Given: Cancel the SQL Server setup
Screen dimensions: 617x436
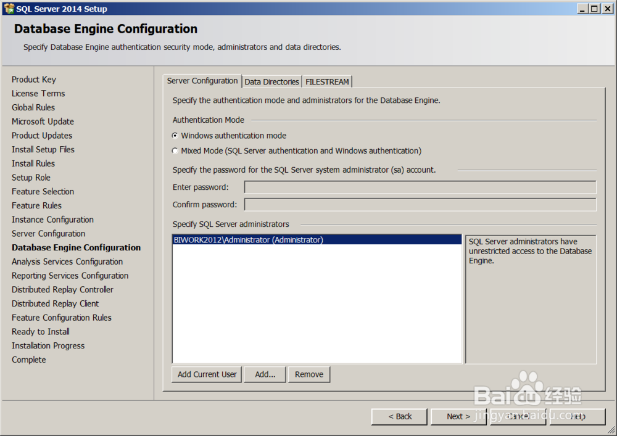Looking at the screenshot, I should [x=518, y=416].
